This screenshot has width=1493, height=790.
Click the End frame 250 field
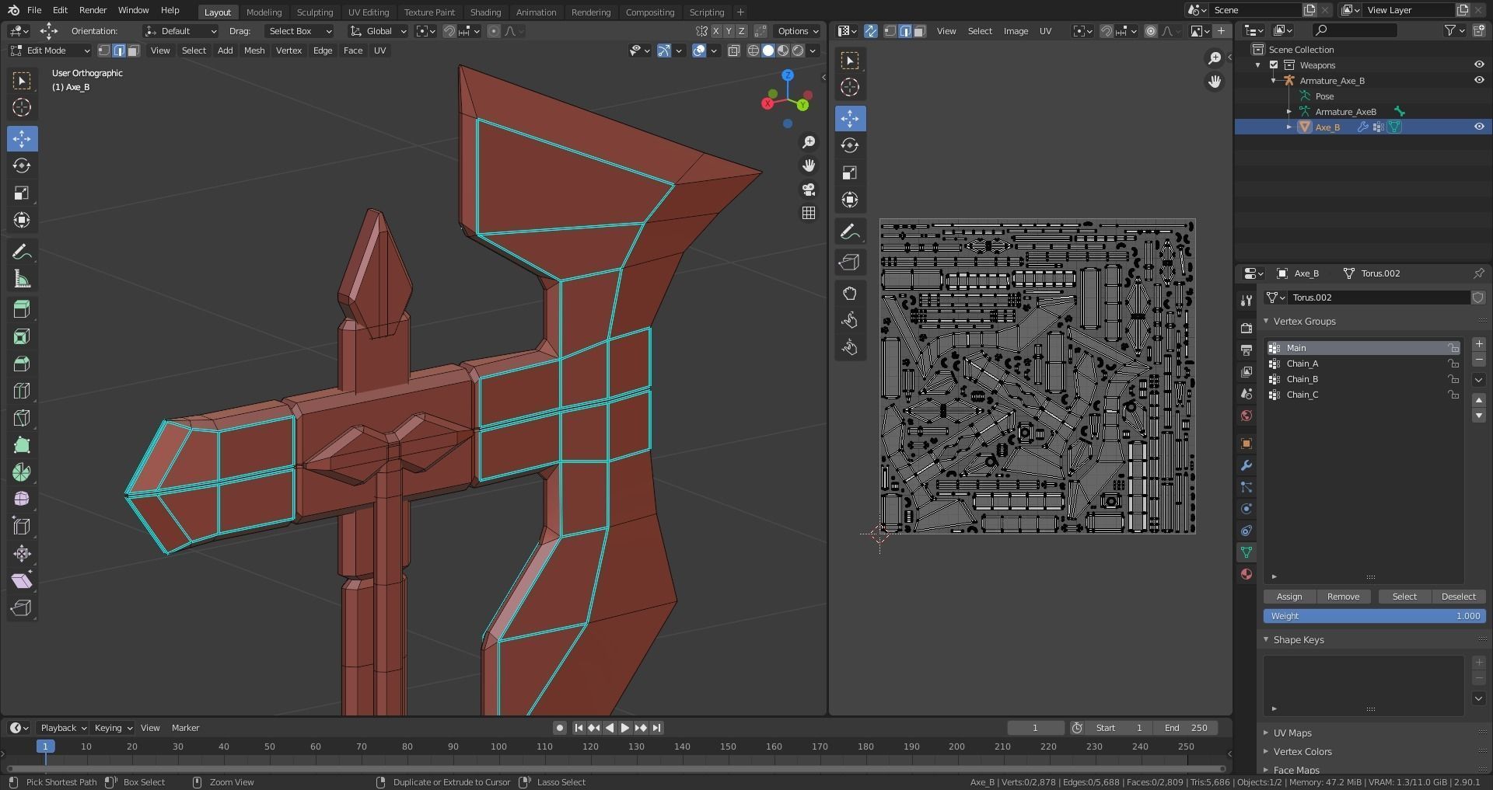(x=1186, y=728)
